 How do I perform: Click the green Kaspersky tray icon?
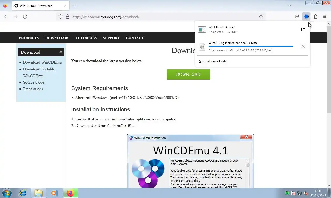(x=287, y=193)
